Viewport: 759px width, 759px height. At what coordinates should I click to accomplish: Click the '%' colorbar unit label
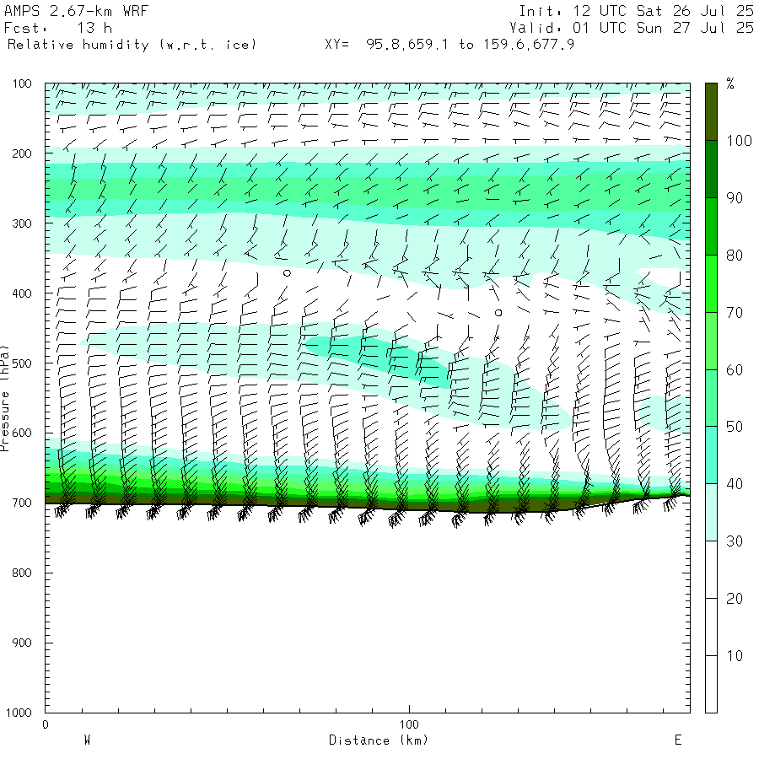point(730,83)
